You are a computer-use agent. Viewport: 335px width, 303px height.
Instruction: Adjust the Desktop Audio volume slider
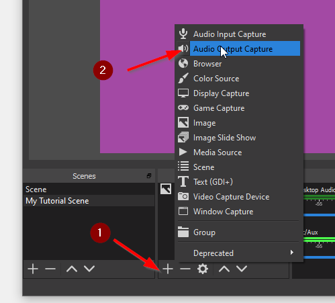click(320, 215)
